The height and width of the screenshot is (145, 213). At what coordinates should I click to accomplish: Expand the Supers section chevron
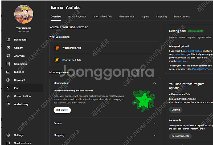(x=154, y=123)
